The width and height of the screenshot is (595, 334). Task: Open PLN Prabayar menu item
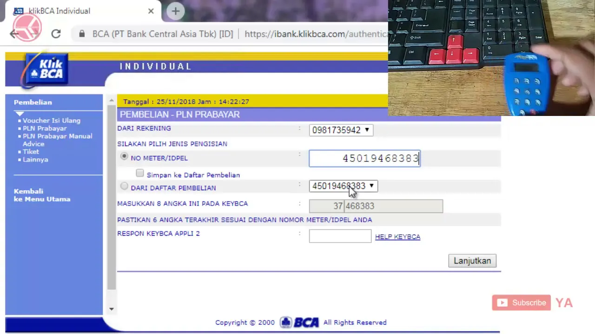tap(45, 128)
